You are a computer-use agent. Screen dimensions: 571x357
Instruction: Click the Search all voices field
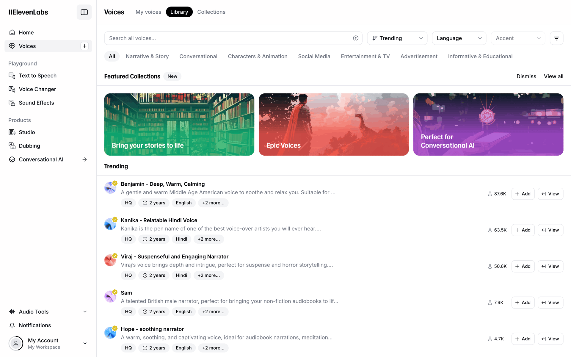pyautogui.click(x=233, y=38)
